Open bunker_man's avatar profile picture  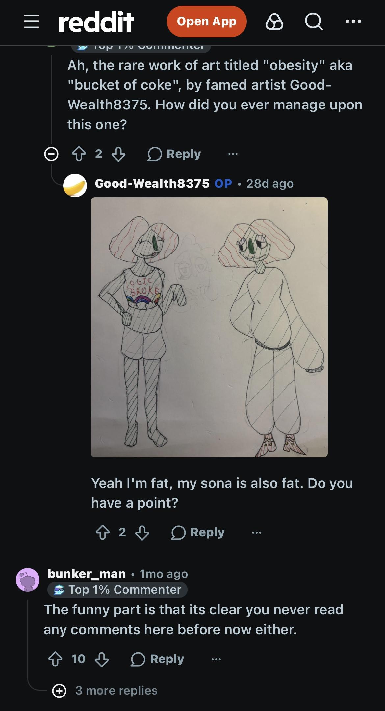click(28, 580)
